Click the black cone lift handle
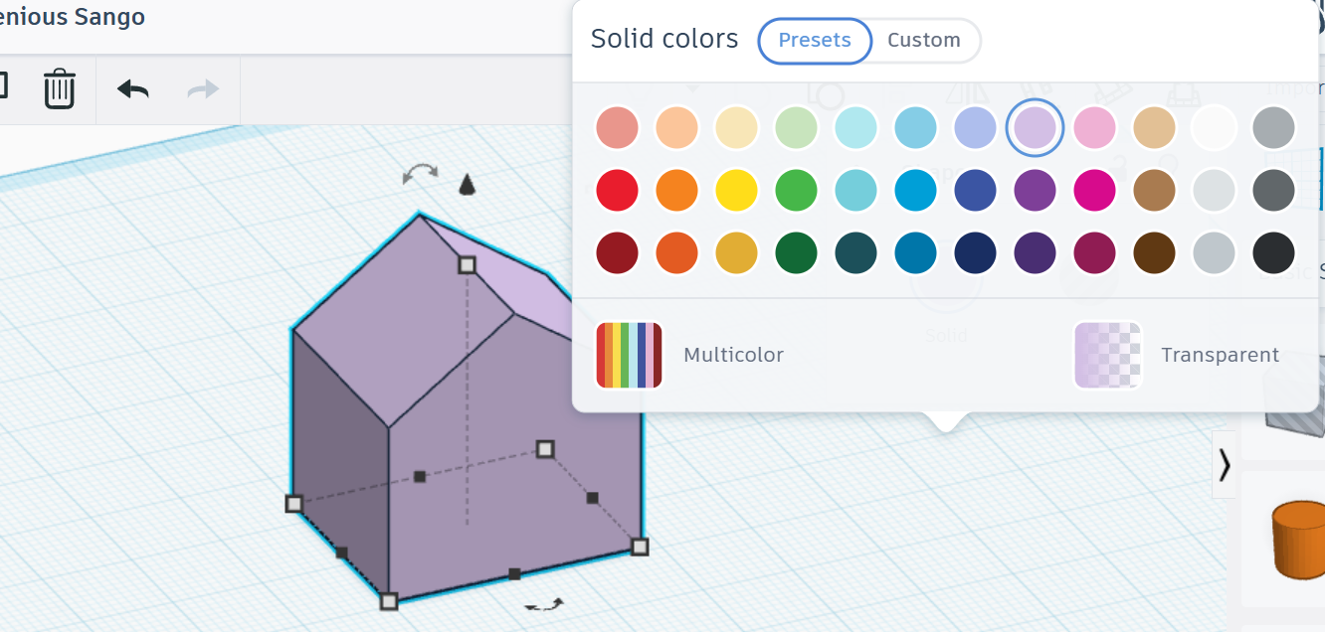The width and height of the screenshot is (1325, 632). tap(467, 184)
